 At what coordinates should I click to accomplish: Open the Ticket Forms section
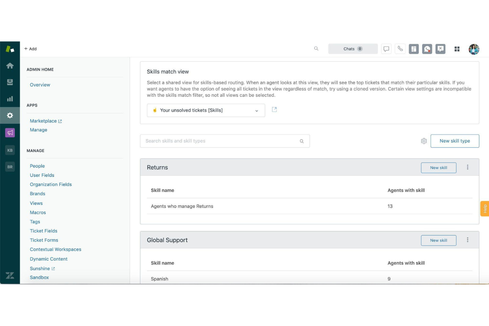[x=44, y=240]
